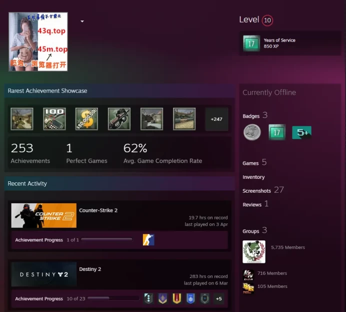
Task: Open the group icon with 105 members
Action: 248,288
